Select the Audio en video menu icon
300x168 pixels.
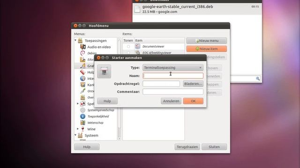[x=82, y=47]
